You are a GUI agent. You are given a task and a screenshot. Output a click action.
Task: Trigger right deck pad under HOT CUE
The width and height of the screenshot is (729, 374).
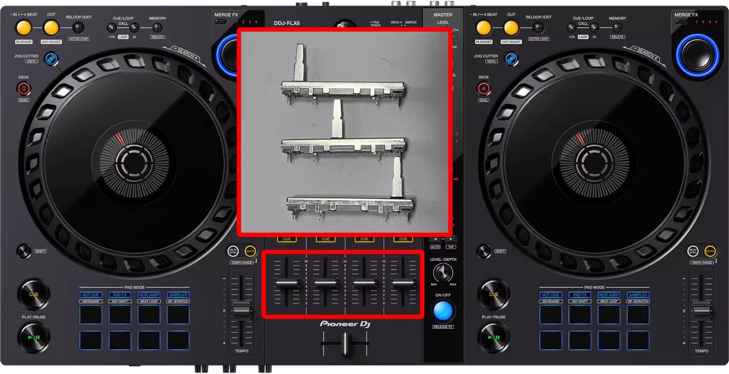point(550,315)
